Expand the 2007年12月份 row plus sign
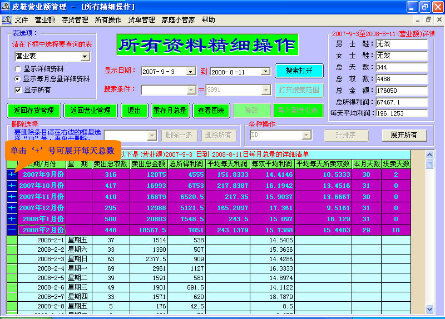445x319 pixels. click(12, 207)
